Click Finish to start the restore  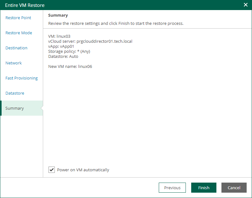[203, 188]
